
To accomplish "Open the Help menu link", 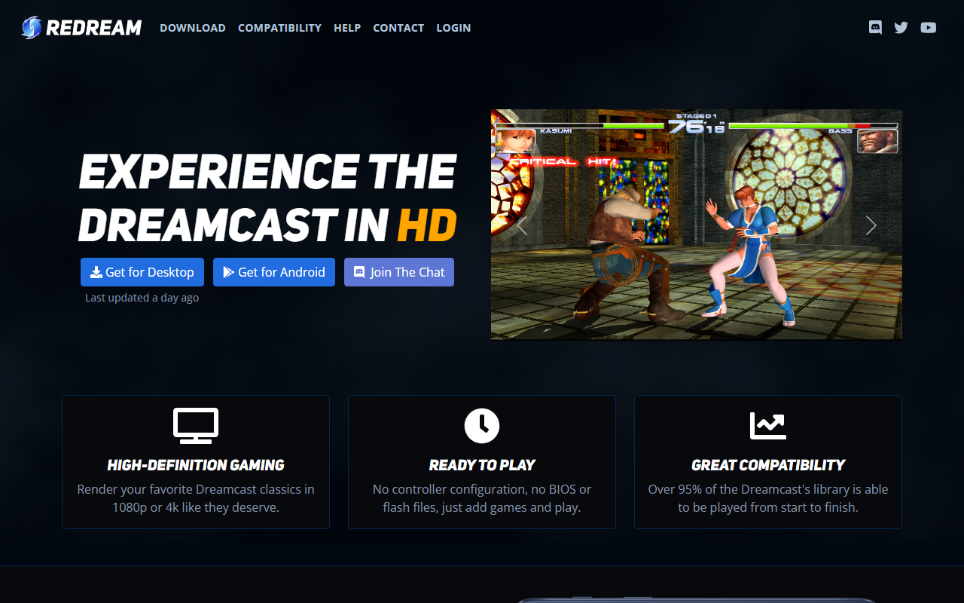I will 347,28.
